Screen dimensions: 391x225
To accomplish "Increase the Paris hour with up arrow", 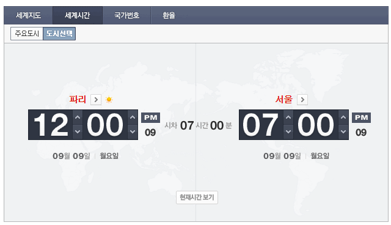I will pos(78,117).
